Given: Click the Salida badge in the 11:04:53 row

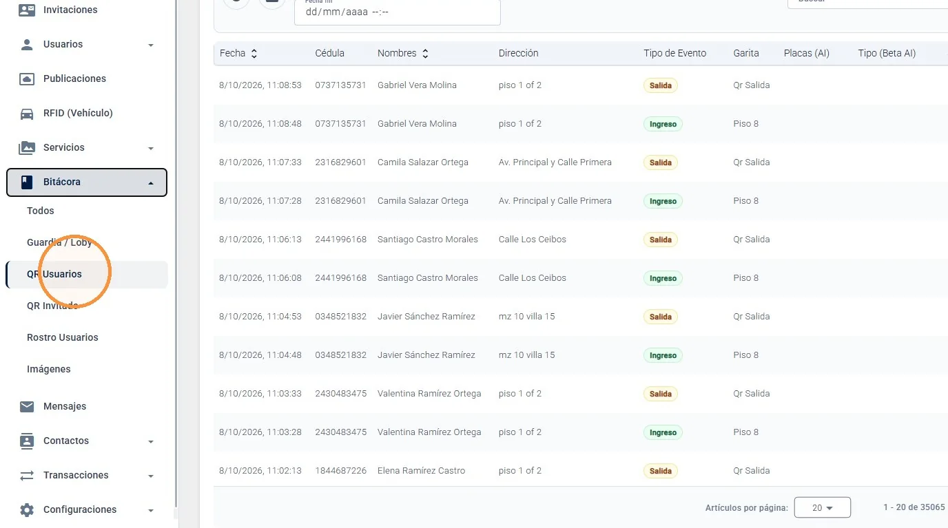Looking at the screenshot, I should (x=661, y=317).
